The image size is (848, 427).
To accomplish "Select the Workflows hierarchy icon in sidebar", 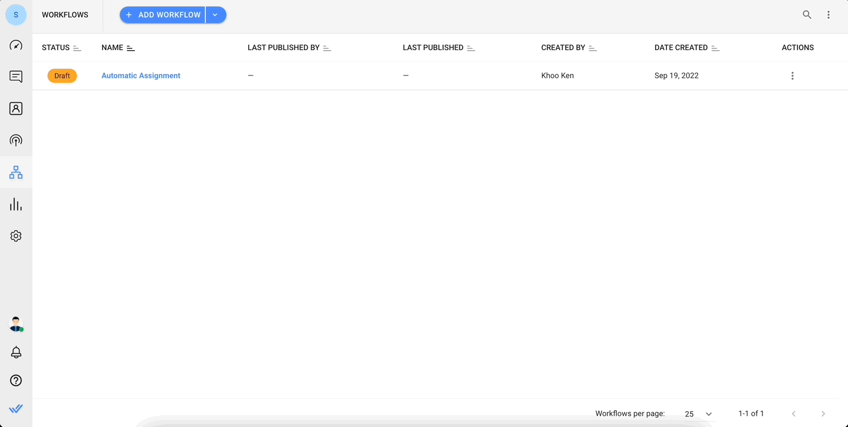I will coord(16,172).
